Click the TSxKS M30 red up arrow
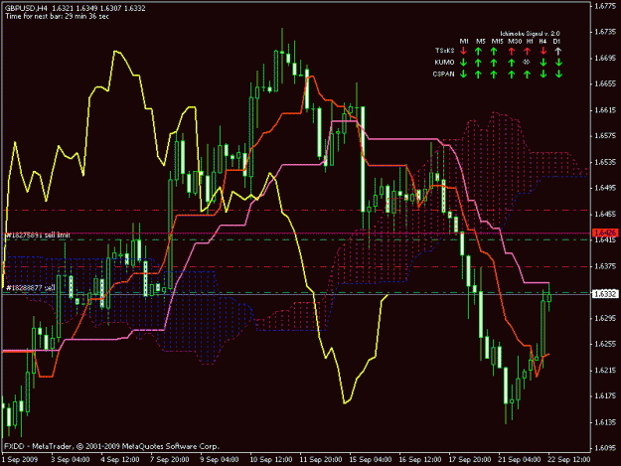 point(512,51)
